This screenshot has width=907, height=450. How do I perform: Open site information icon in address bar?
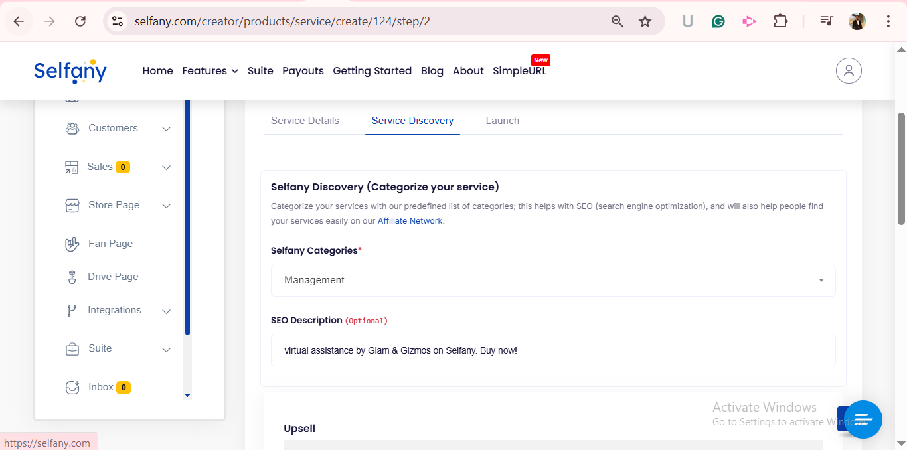tap(118, 21)
